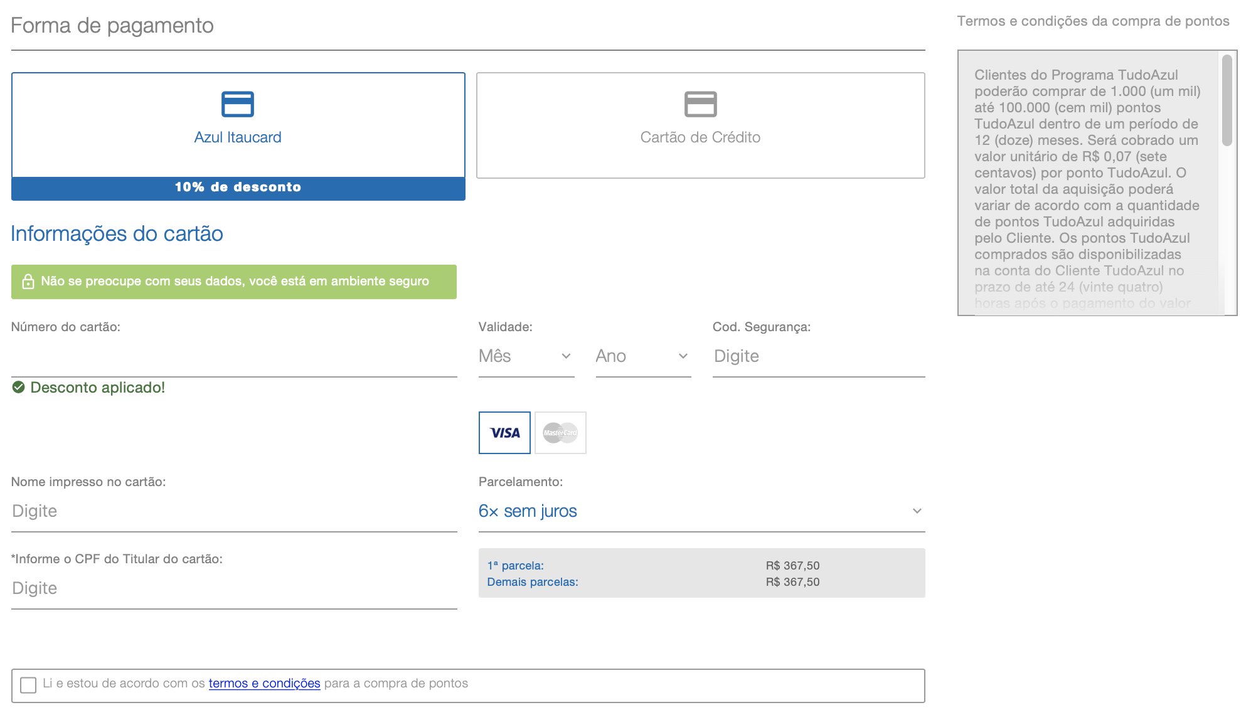The width and height of the screenshot is (1251, 710).
Task: Click the secure environment green notice
Action: click(234, 282)
